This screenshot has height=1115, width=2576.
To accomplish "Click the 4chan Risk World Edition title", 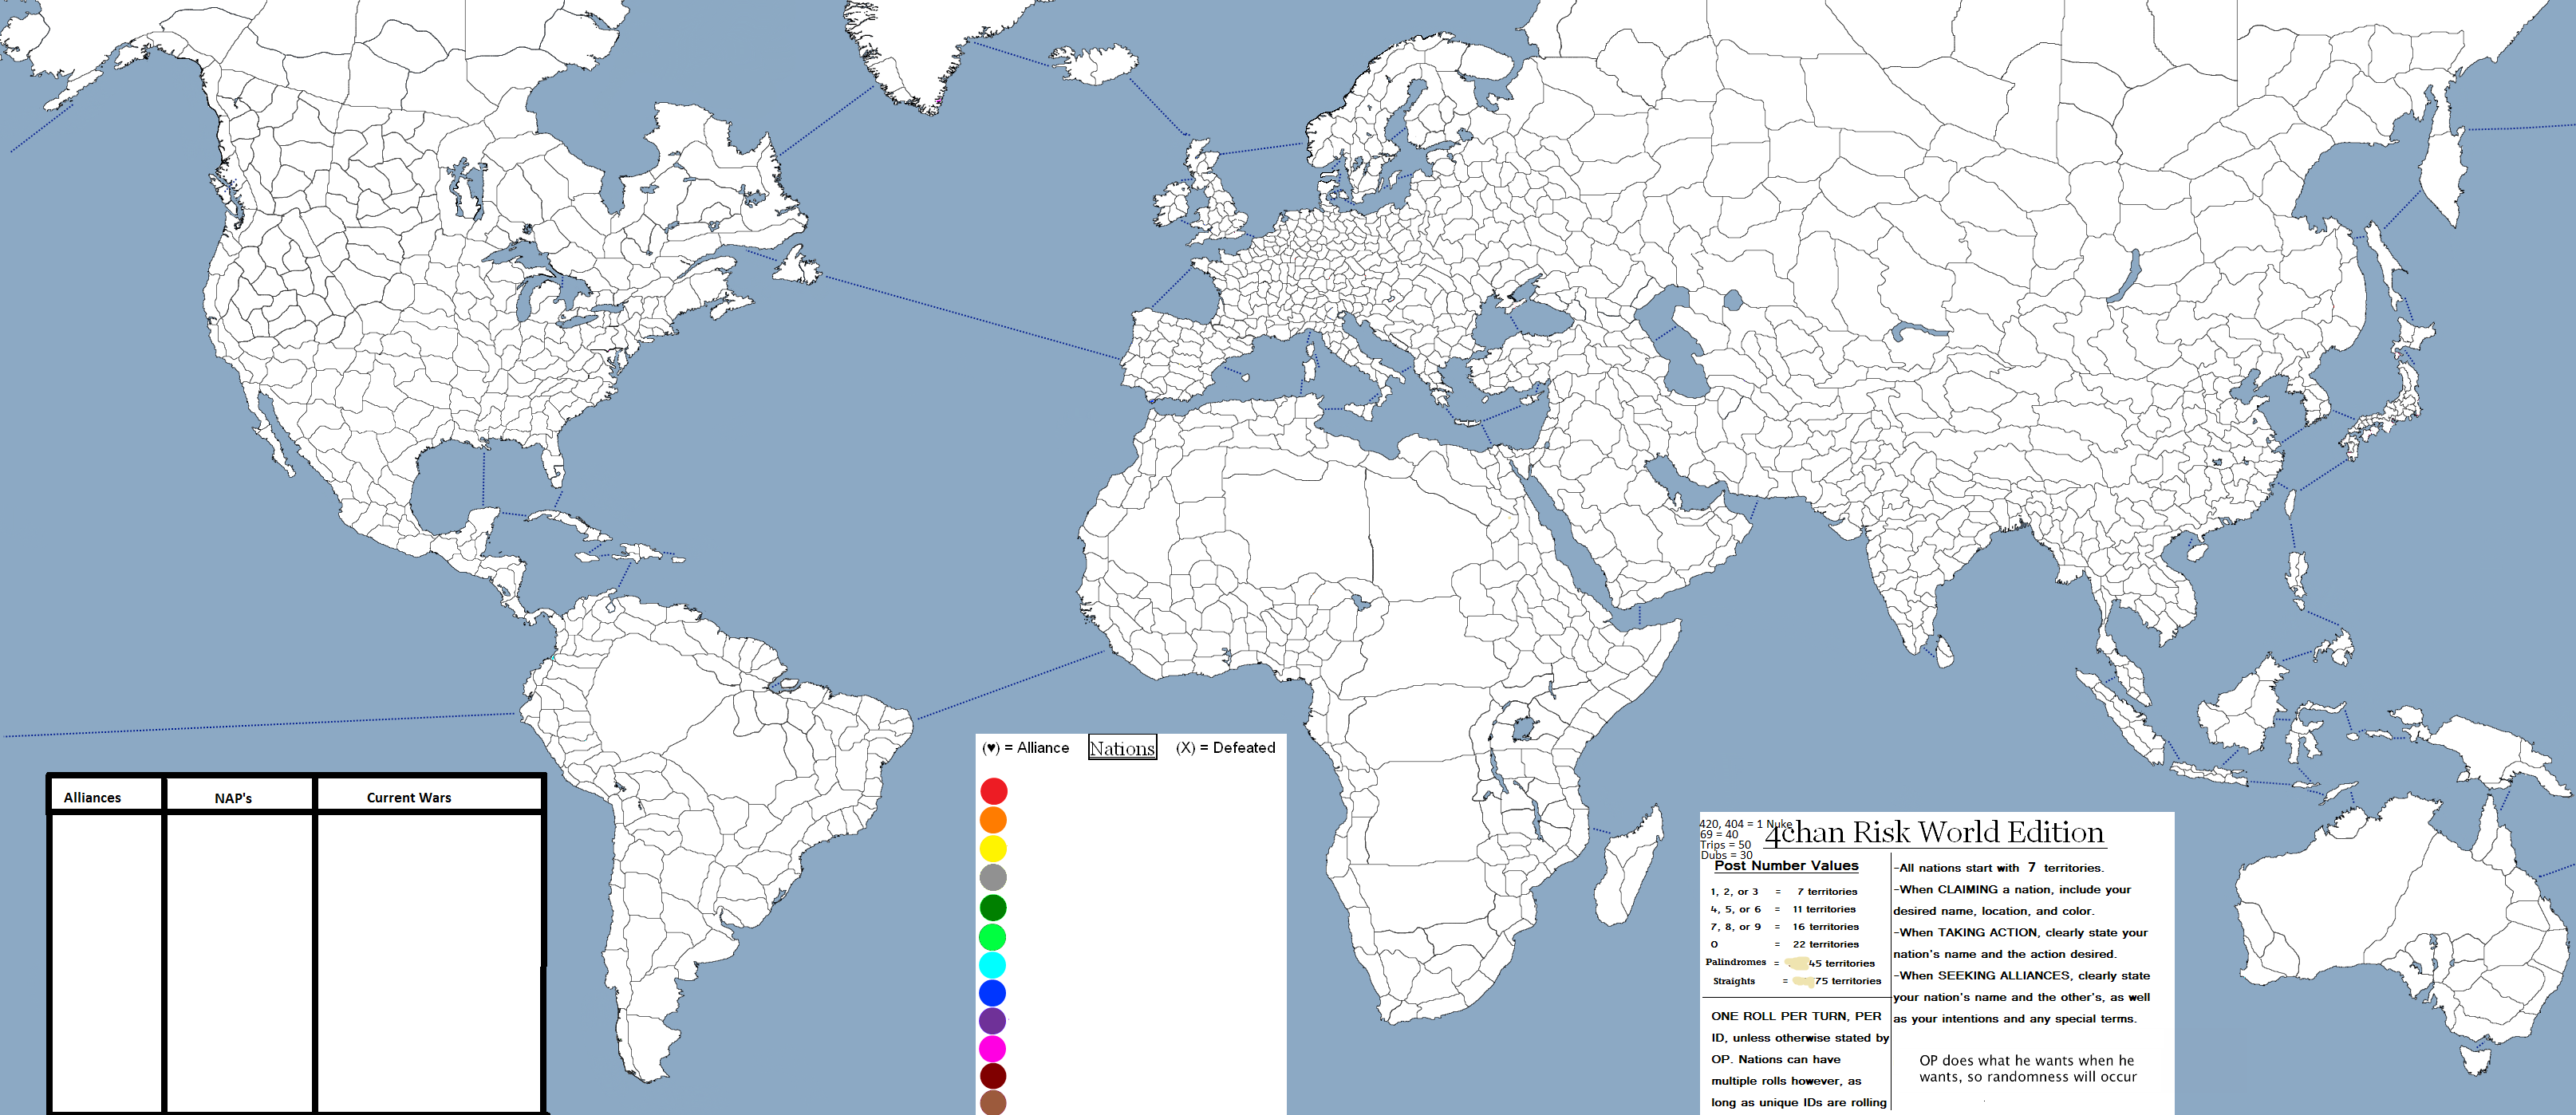I will tap(1934, 832).
